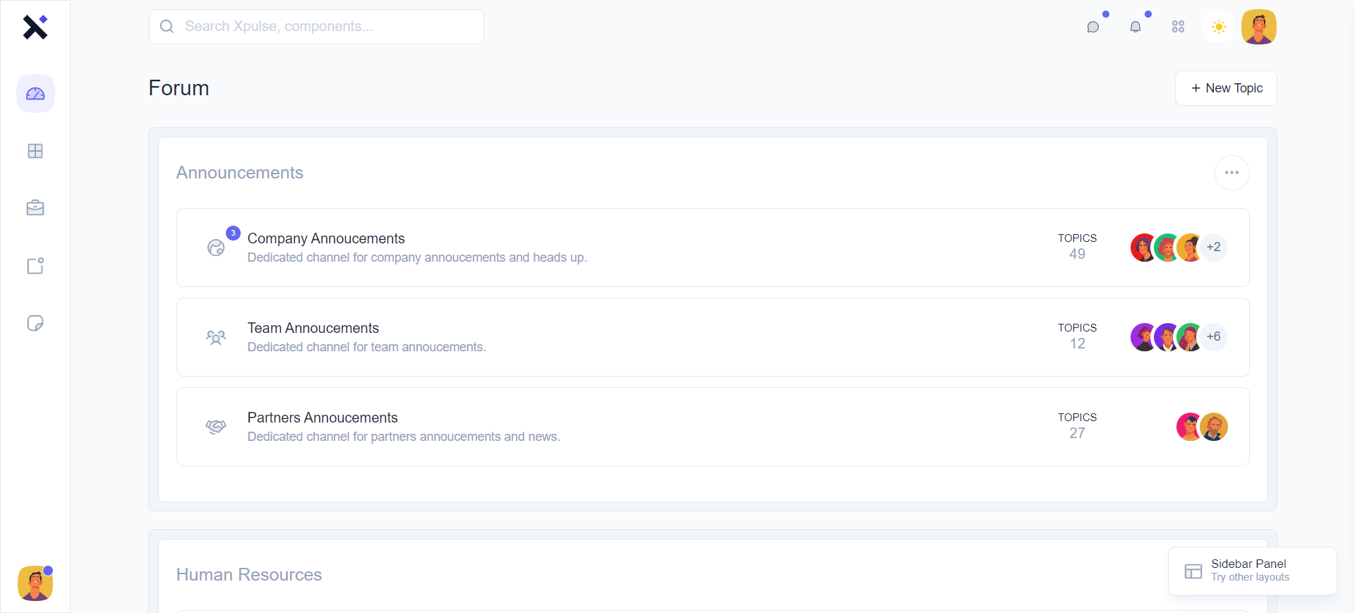Click the search Xpulse input field
Screen dimensions: 1355x613
point(316,27)
